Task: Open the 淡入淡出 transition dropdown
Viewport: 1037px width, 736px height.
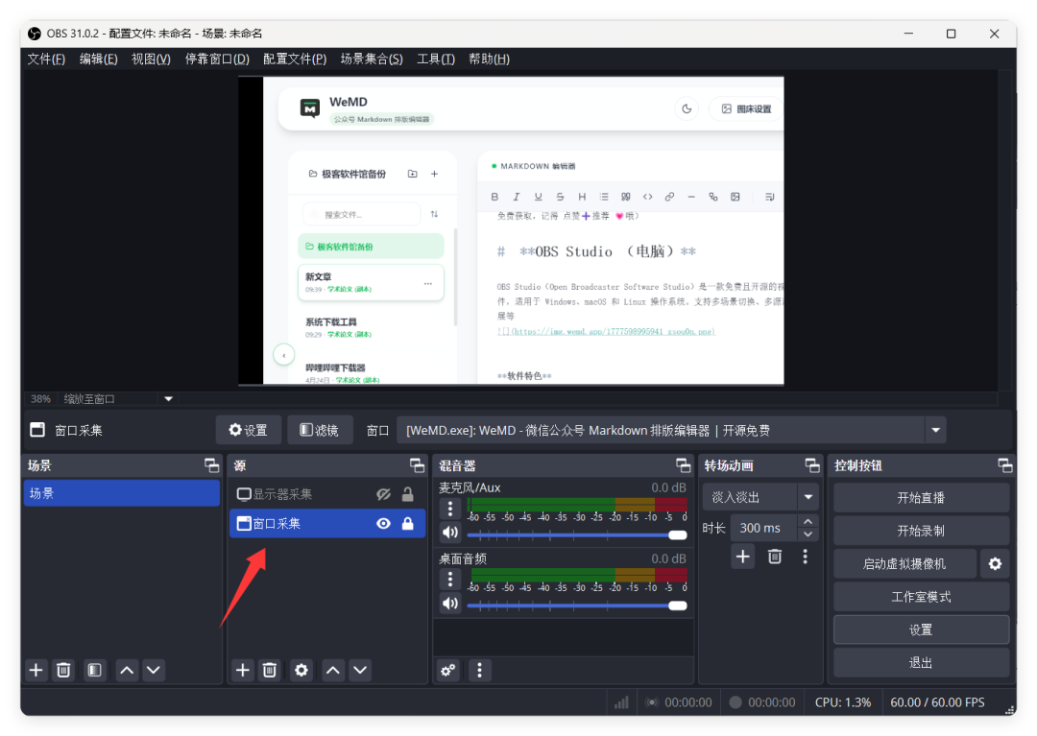Action: pyautogui.click(x=808, y=497)
